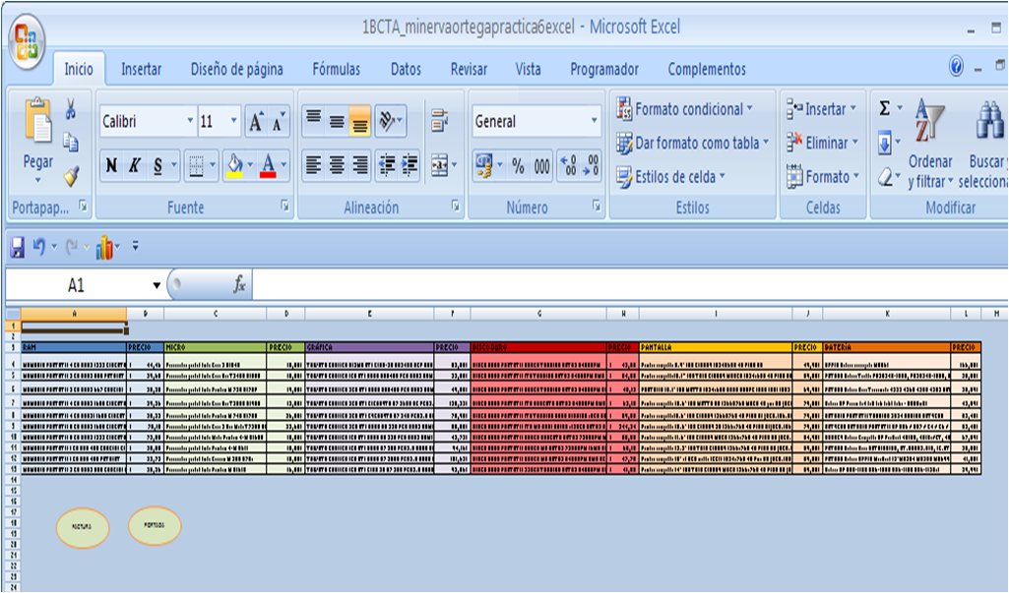This screenshot has height=593, width=1009.
Task: Click the wrap text icon
Action: tap(440, 120)
